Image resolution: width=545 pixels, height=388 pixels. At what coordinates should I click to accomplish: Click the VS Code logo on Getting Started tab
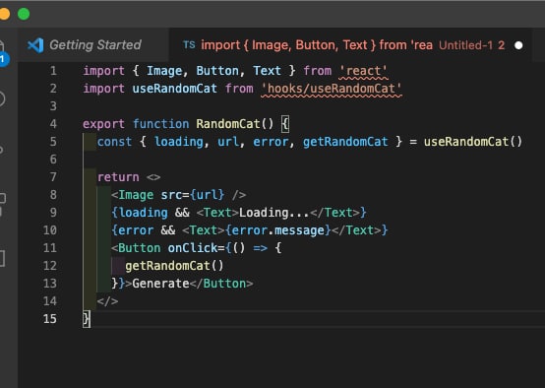tap(35, 45)
